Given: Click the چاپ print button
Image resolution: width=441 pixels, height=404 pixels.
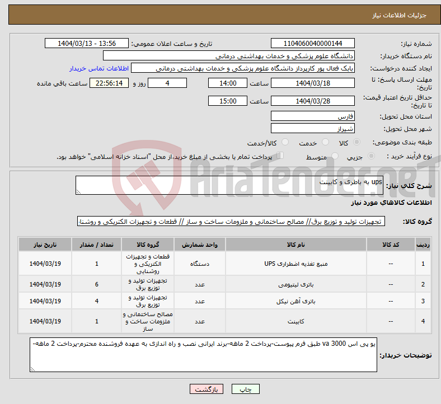Looking at the screenshot, I should tap(246, 389).
